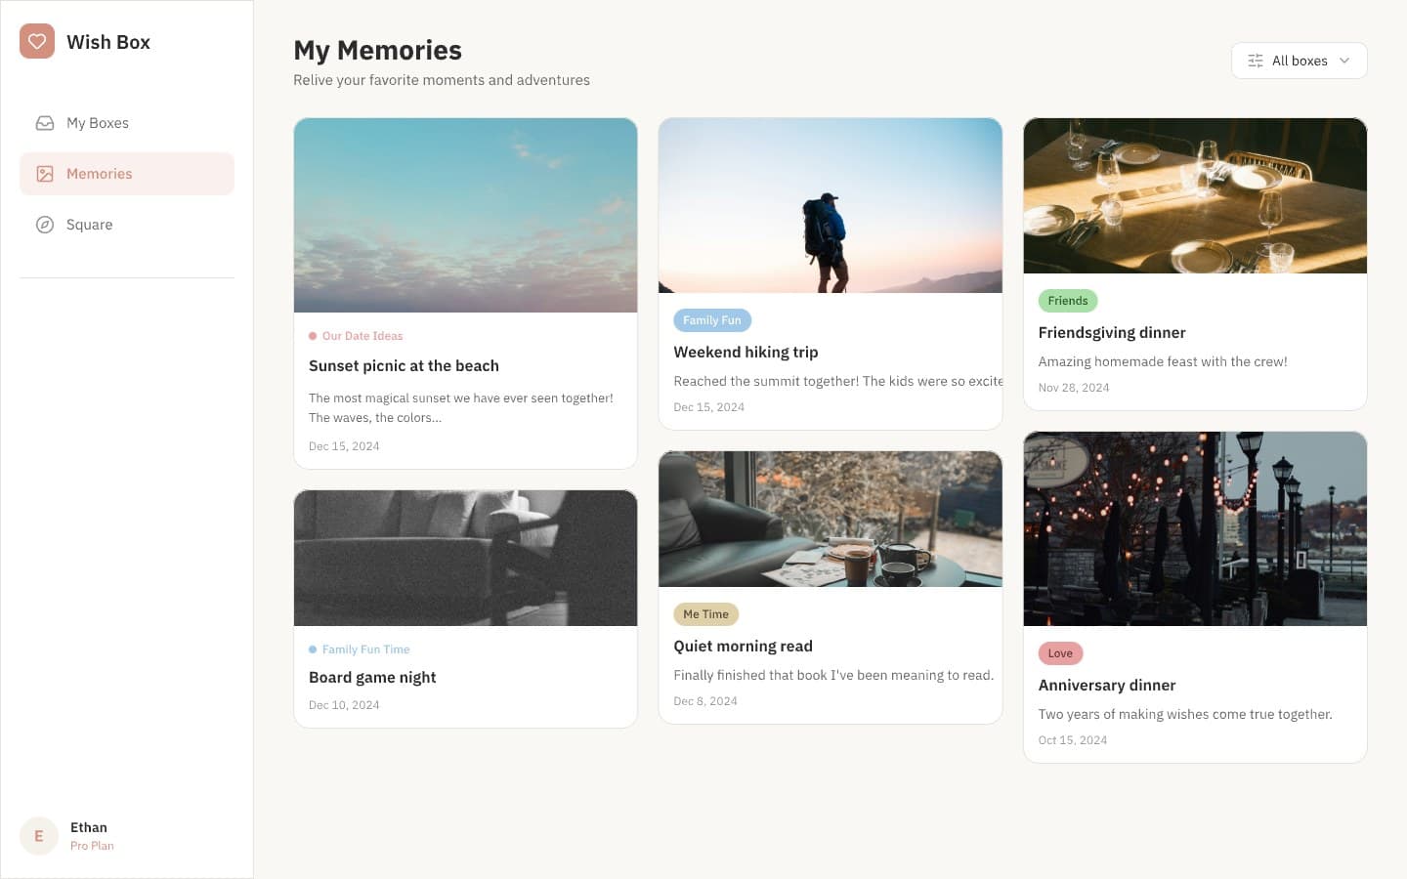Click the filter icon inside All boxes control
Viewport: 1407px width, 879px height.
(1255, 60)
